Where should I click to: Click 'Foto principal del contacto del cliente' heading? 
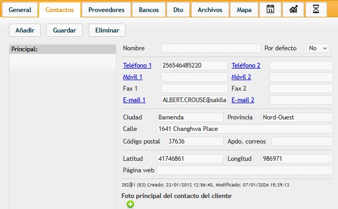[176, 196]
